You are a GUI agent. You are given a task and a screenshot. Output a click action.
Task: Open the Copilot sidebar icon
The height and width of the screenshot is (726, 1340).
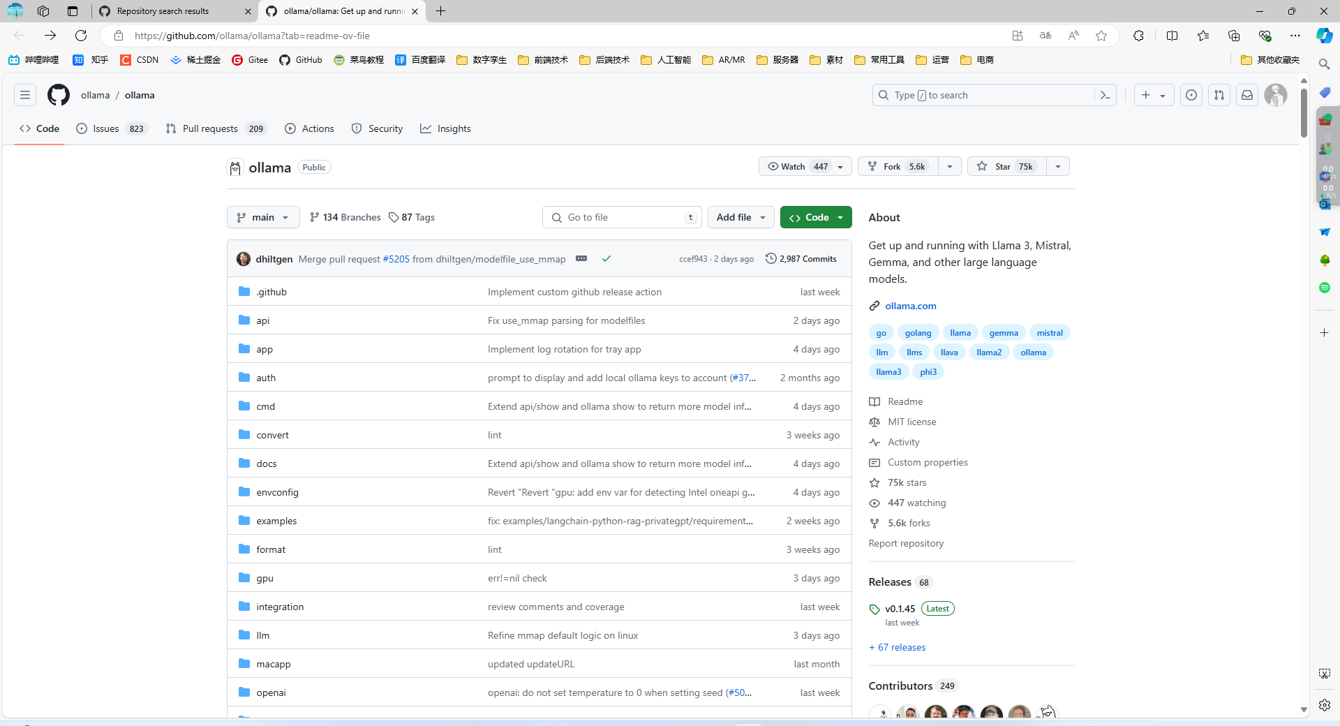pos(1324,36)
